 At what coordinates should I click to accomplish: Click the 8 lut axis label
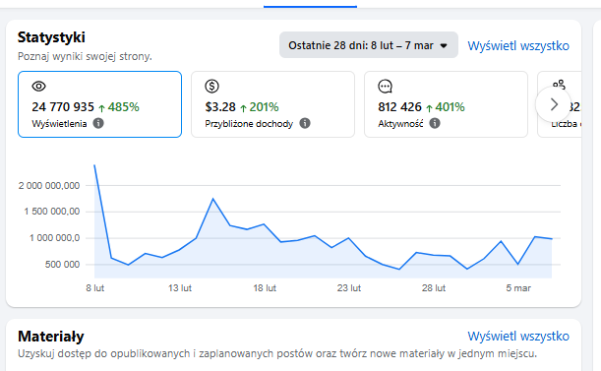coord(95,288)
